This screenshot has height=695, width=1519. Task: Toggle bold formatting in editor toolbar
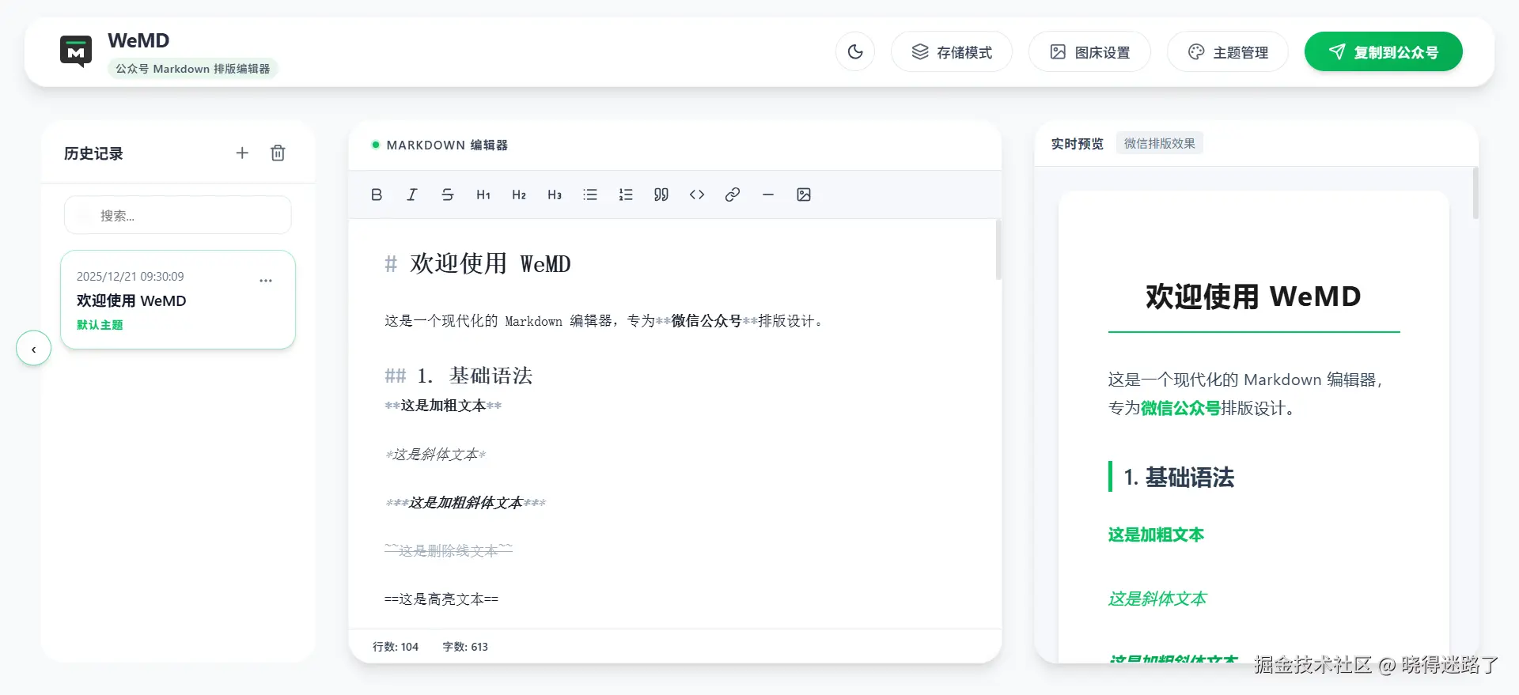[377, 195]
